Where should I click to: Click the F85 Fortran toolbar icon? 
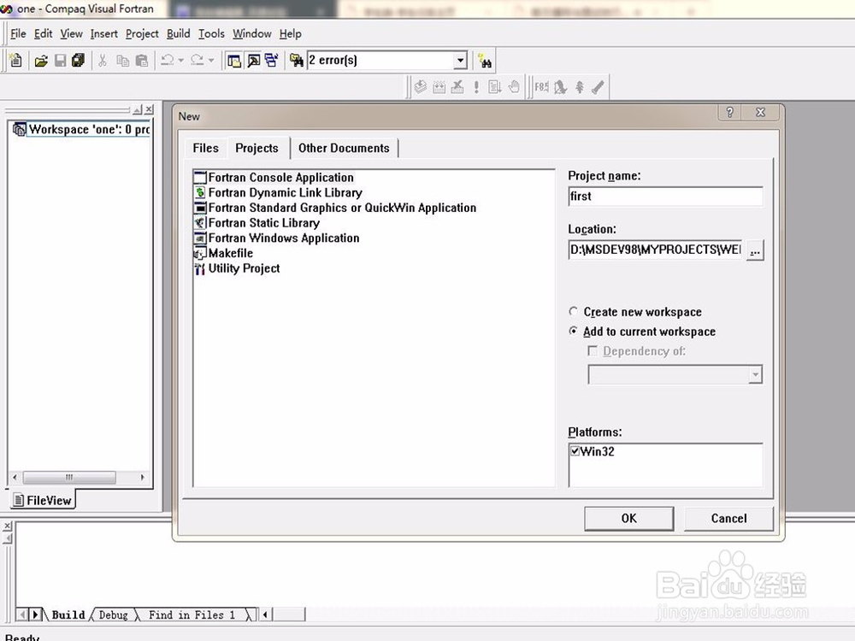pyautogui.click(x=541, y=86)
